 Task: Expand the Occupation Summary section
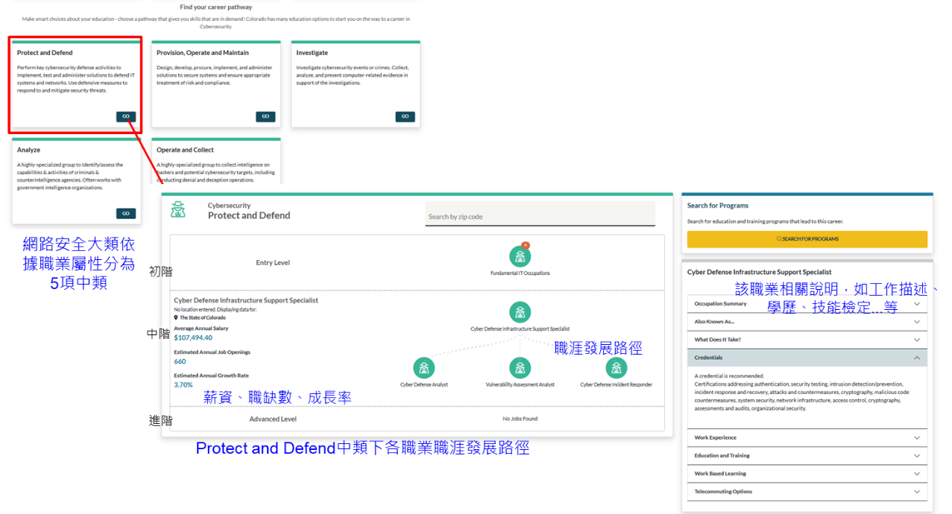[x=807, y=303]
